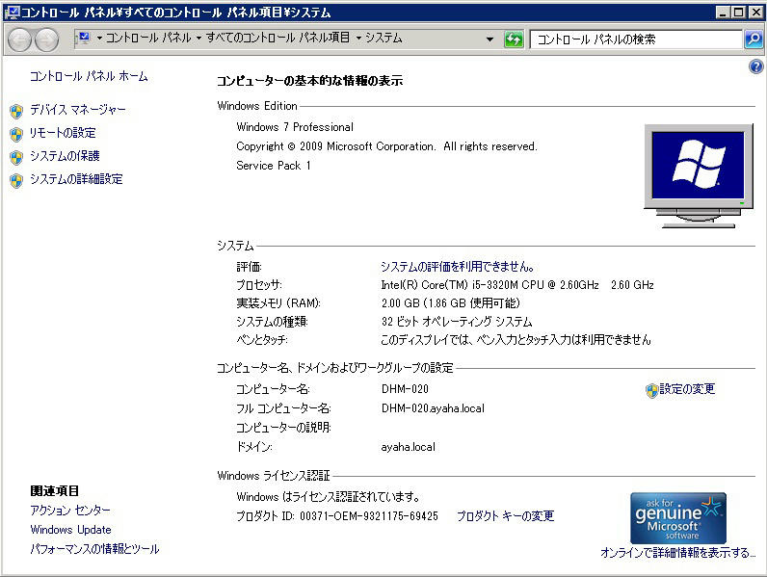This screenshot has width=767, height=577.
Task: Click the control panel window title icon
Action: [12, 12]
